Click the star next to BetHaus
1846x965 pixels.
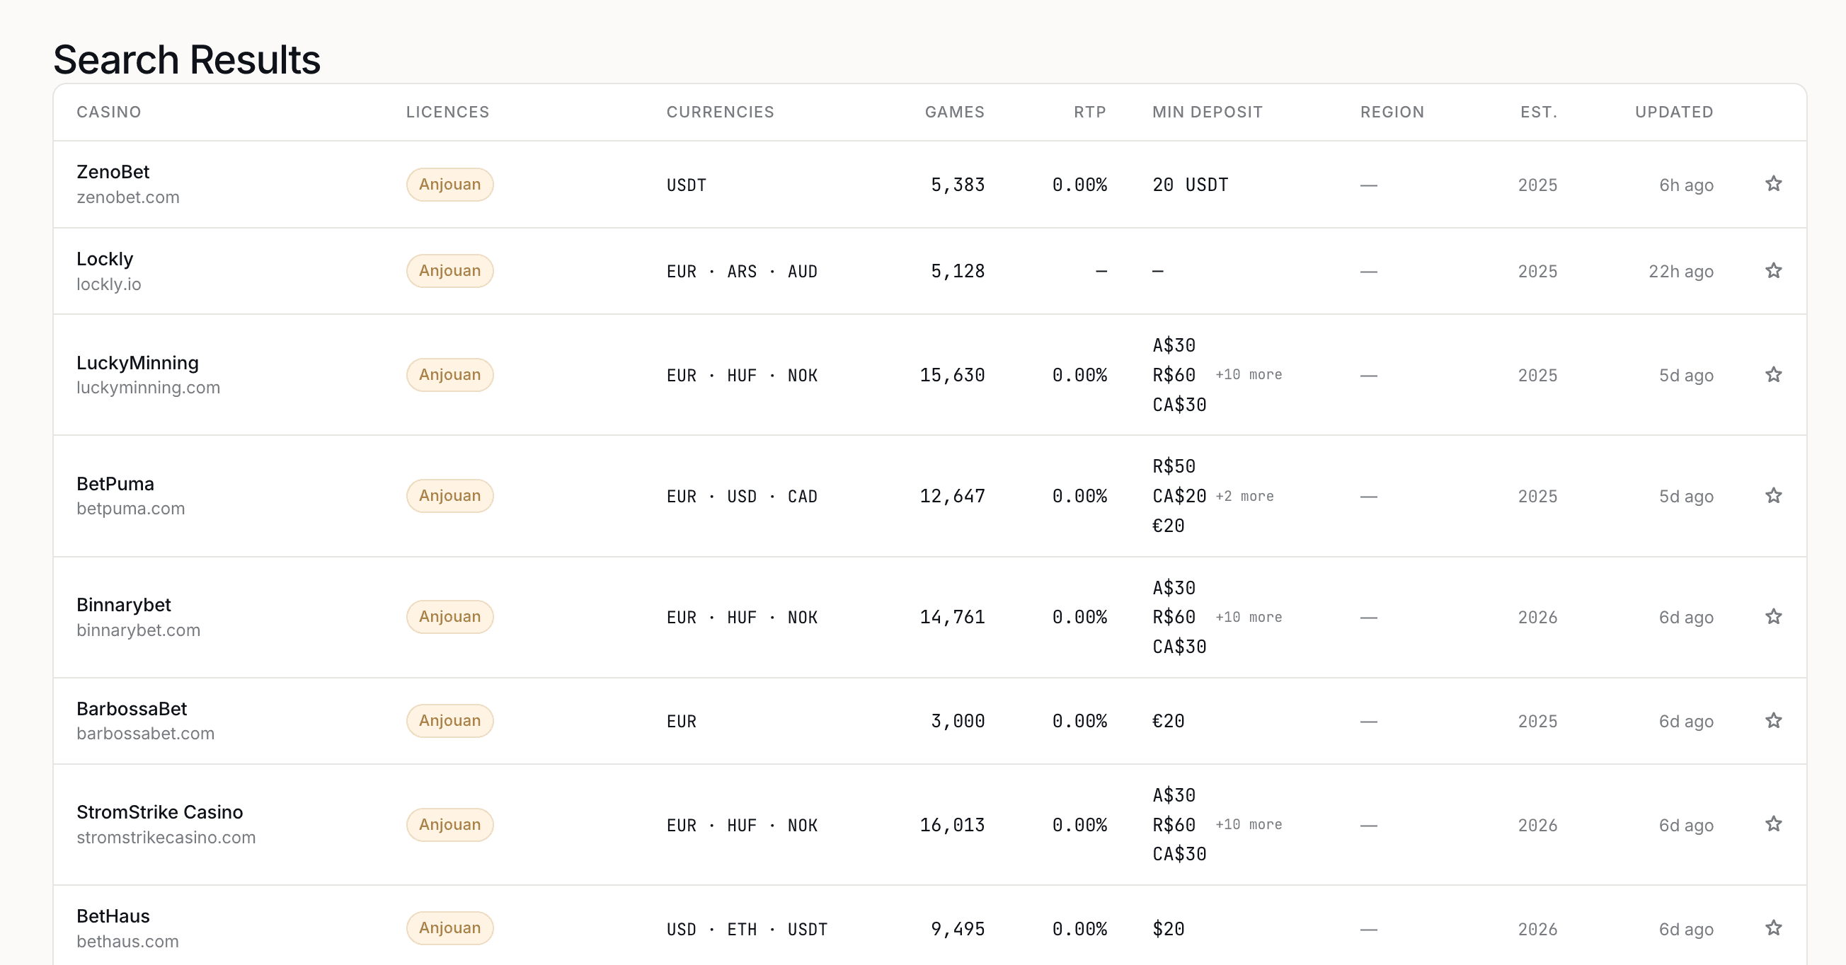point(1773,928)
